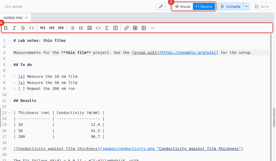Insert a numbered list
276x161 pixels.
[81, 28]
